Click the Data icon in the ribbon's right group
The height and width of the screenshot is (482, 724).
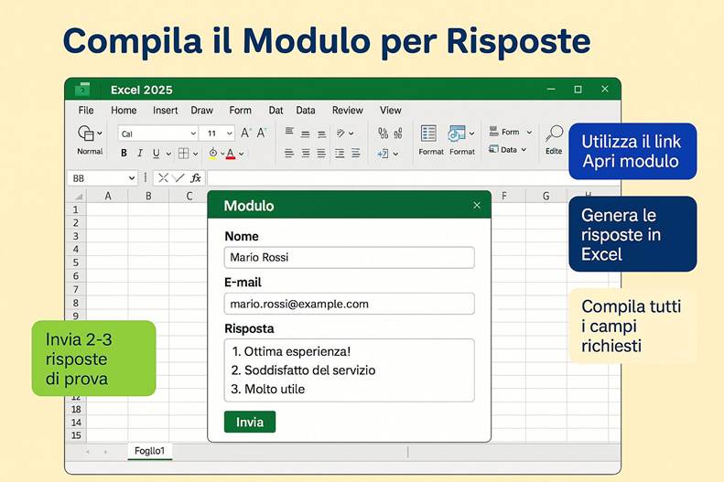493,149
